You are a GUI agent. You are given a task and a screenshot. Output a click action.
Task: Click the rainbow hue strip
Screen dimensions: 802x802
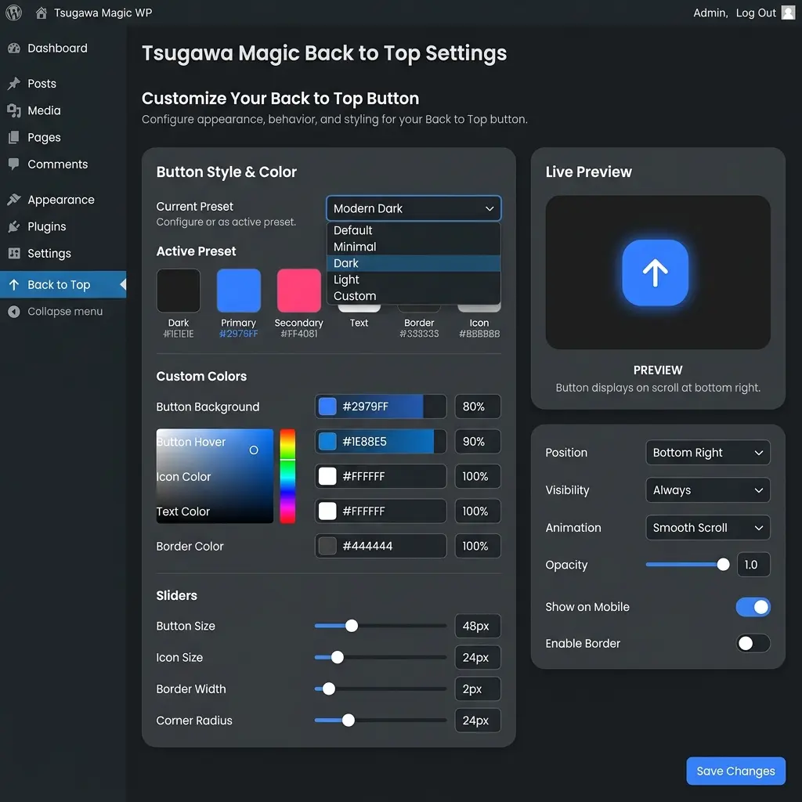(287, 476)
